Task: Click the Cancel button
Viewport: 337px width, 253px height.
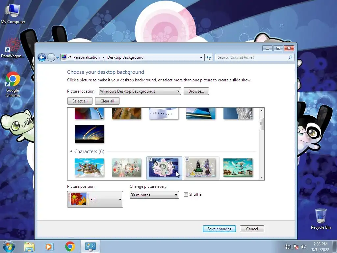Action: click(x=252, y=229)
